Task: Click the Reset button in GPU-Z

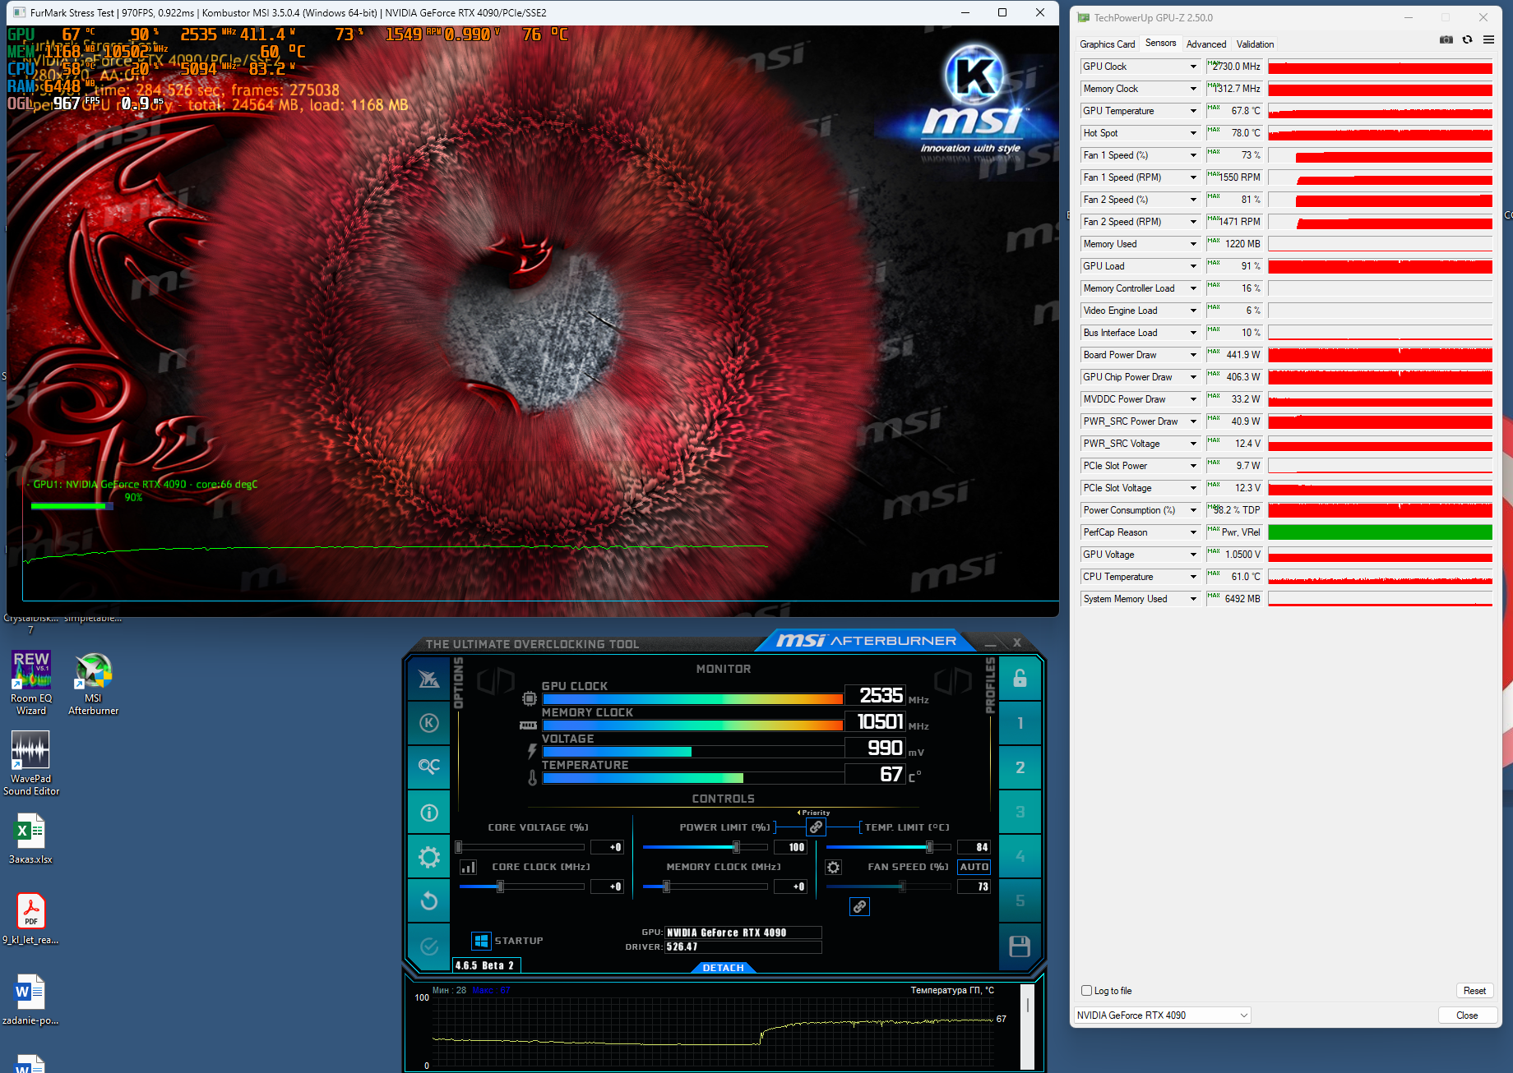Action: pos(1474,991)
